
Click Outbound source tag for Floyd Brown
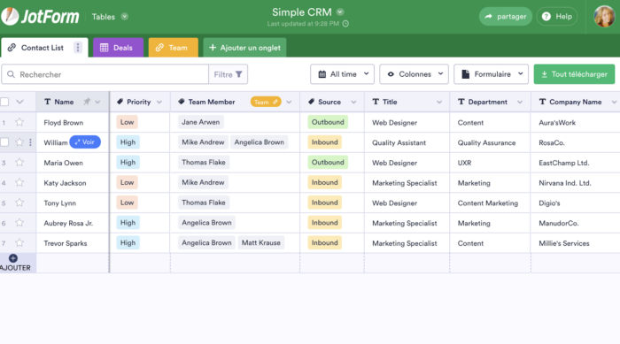pos(328,122)
